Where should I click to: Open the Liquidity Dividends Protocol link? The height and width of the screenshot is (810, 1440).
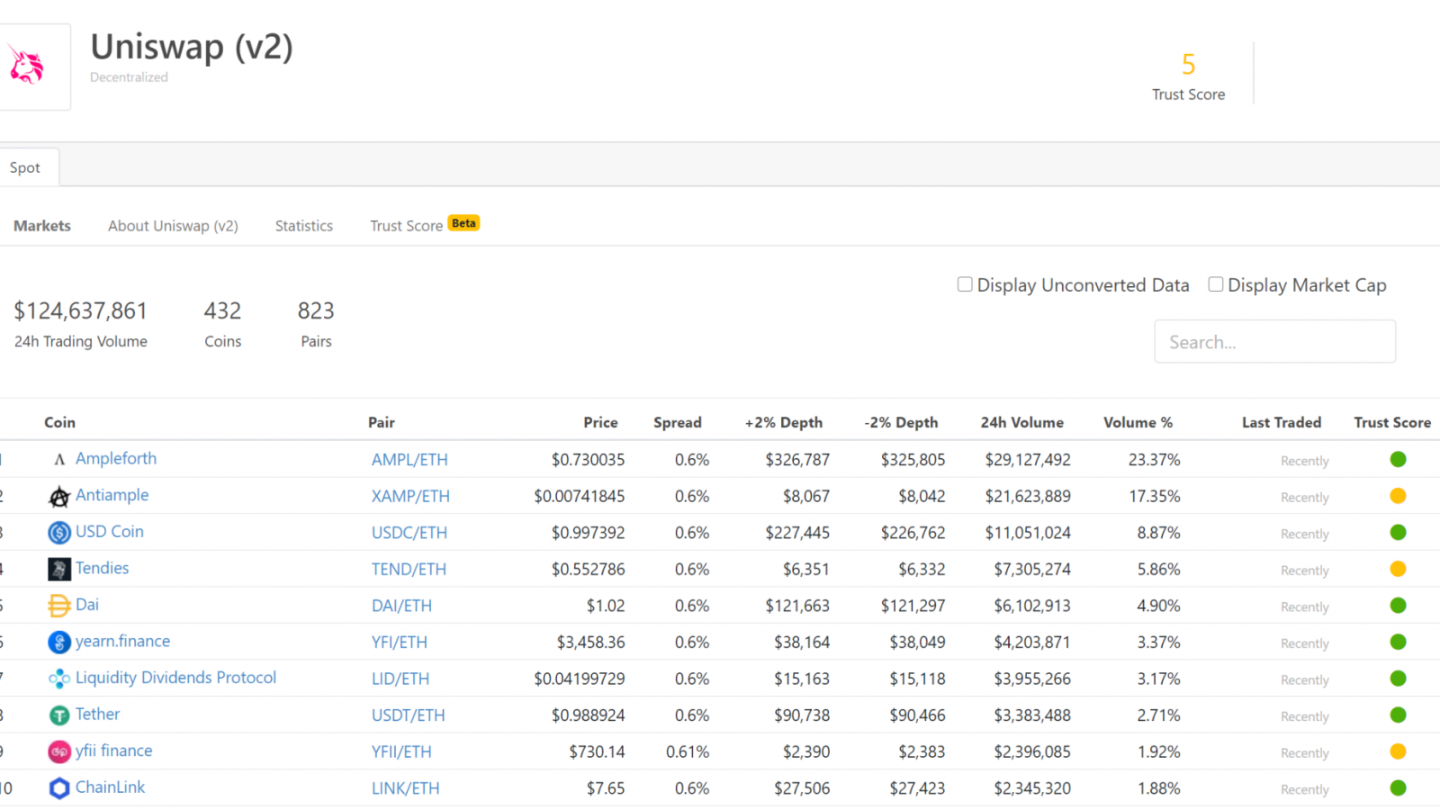pyautogui.click(x=175, y=678)
